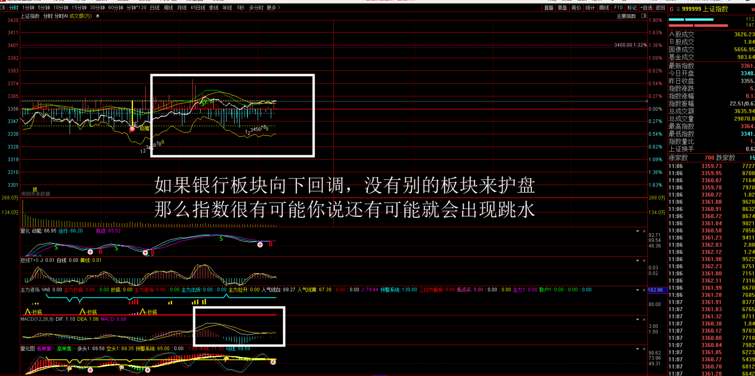Click the 总成交额 row label
The height and width of the screenshot is (376, 755).
681,111
